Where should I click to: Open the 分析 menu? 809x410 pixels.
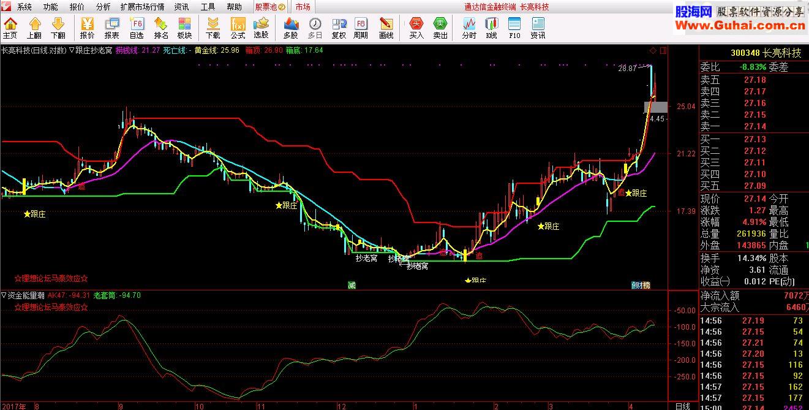click(x=103, y=7)
